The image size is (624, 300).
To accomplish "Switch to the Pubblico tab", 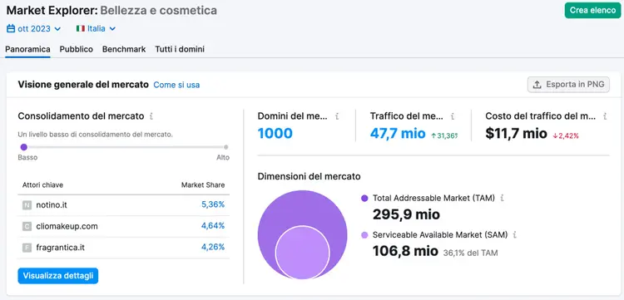I will (x=77, y=49).
